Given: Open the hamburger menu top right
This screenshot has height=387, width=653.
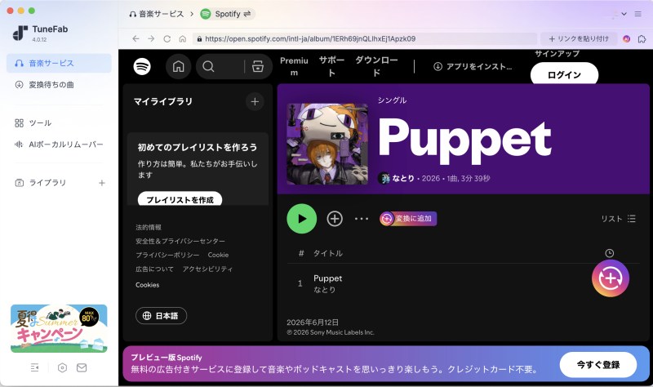Looking at the screenshot, I should 638,14.
